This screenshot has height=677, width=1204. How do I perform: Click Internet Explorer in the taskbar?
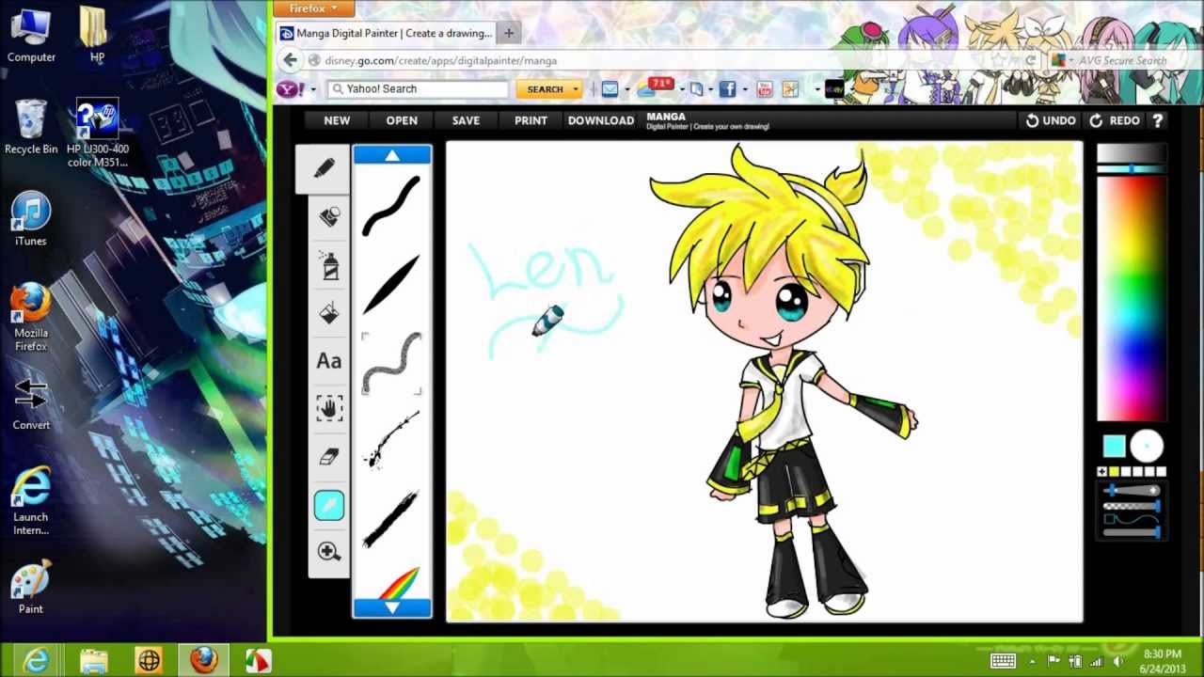(x=36, y=661)
